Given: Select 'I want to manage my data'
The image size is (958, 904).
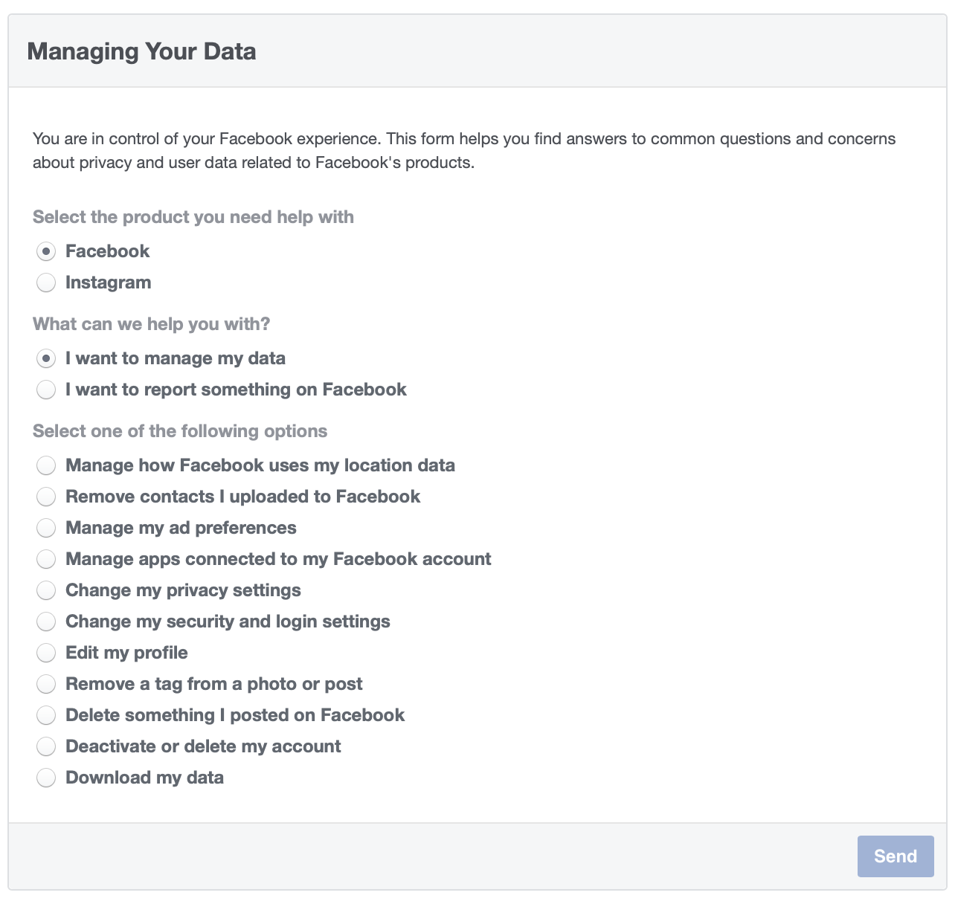Looking at the screenshot, I should 46,358.
